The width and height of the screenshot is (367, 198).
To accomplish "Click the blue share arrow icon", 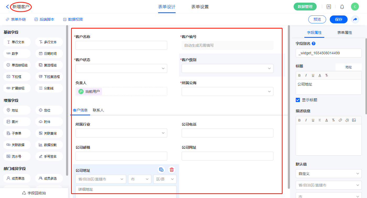I will (355, 19).
